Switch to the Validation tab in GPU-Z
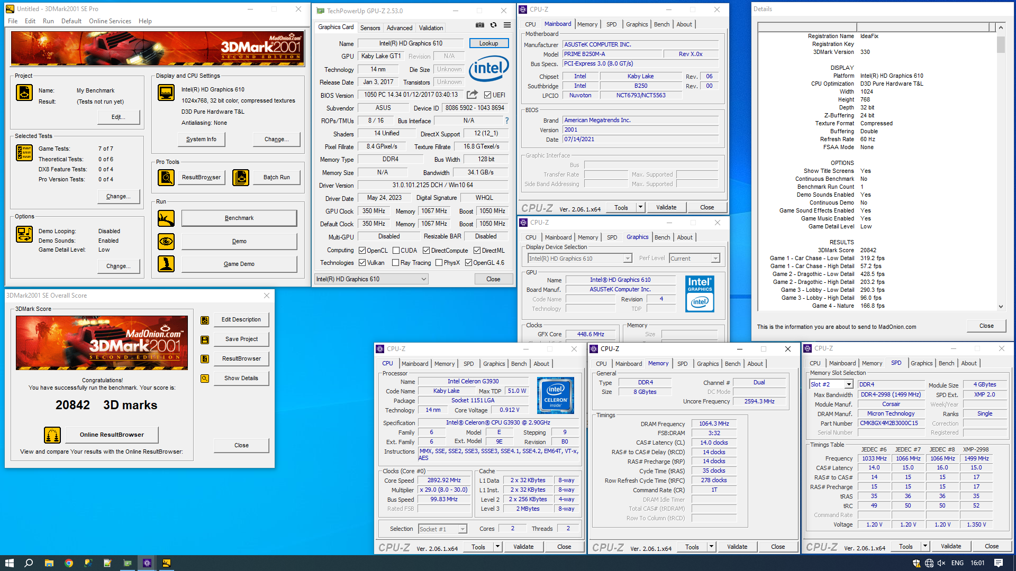The image size is (1016, 571). (x=431, y=28)
